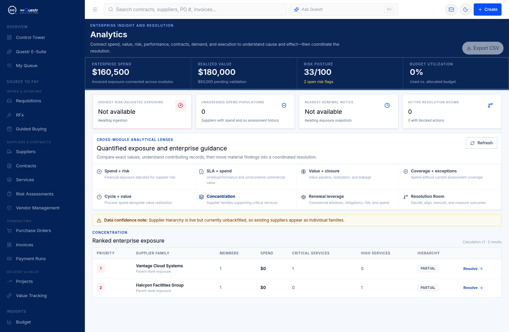Click the Risk Assessments sidebar icon
The width and height of the screenshot is (509, 332).
[x=10, y=194]
